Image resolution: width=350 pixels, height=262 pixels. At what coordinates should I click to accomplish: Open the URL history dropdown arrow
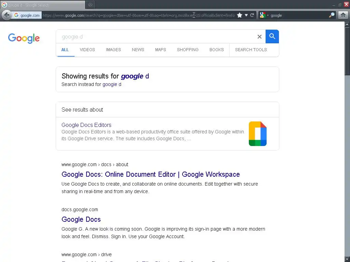coord(246,15)
